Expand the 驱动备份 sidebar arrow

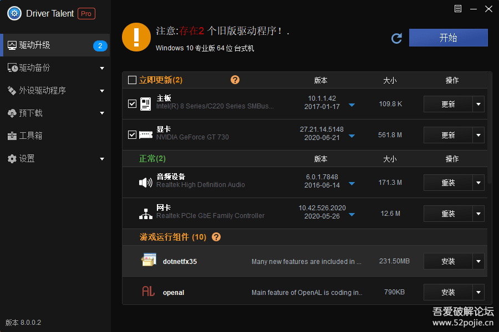point(102,68)
